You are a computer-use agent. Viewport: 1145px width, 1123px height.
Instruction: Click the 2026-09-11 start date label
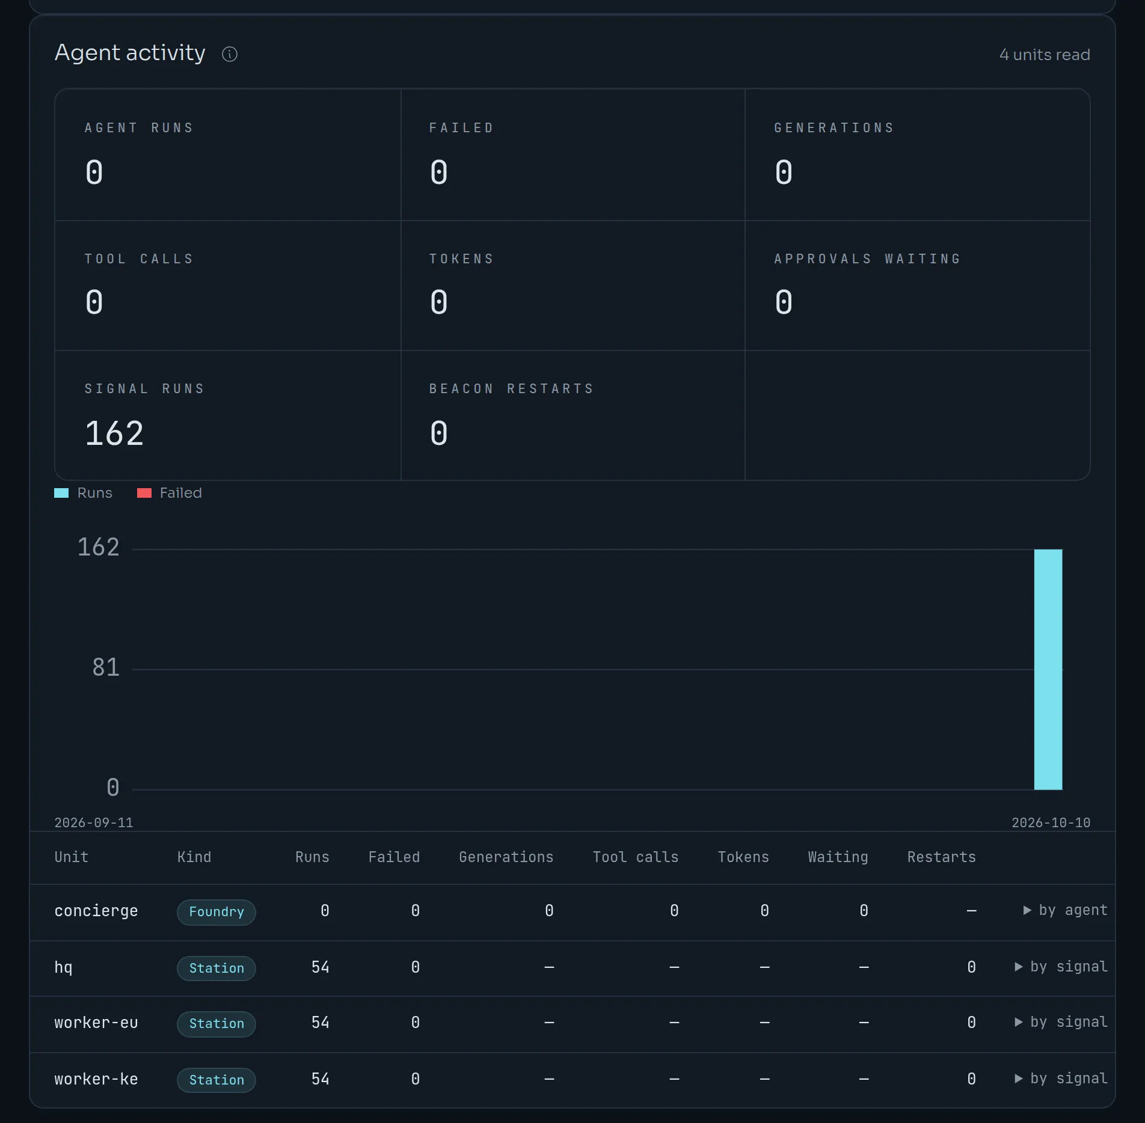tap(94, 822)
